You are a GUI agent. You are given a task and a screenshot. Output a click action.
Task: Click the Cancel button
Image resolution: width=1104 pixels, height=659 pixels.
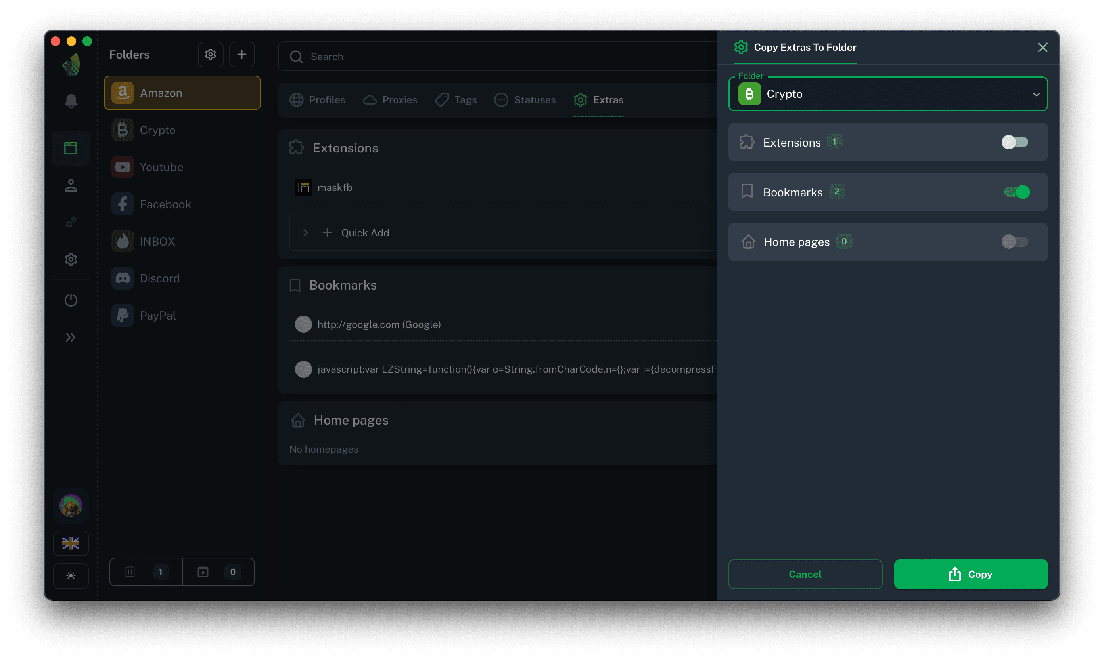pos(805,574)
